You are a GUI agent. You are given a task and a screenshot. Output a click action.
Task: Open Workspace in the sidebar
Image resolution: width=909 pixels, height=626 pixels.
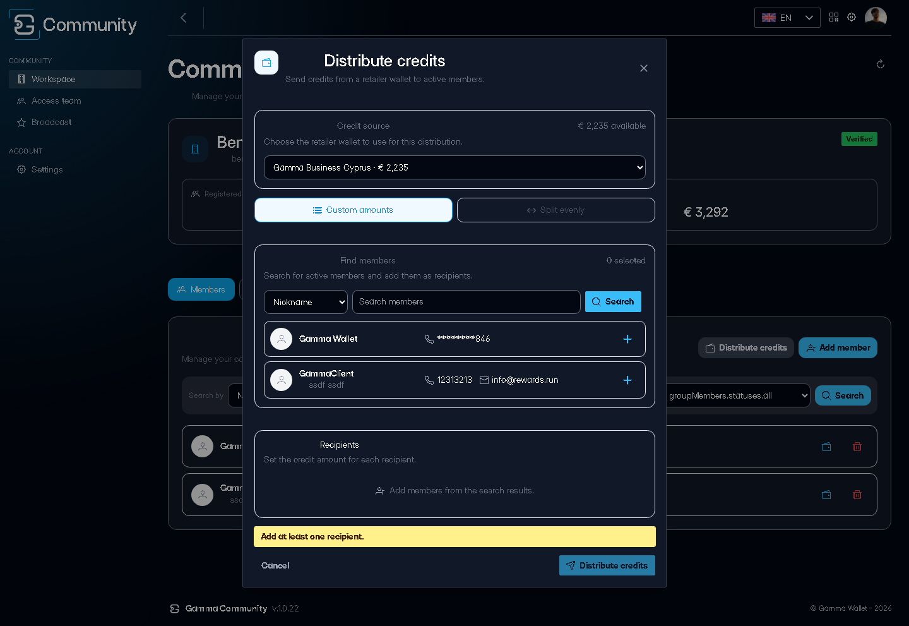click(x=75, y=79)
